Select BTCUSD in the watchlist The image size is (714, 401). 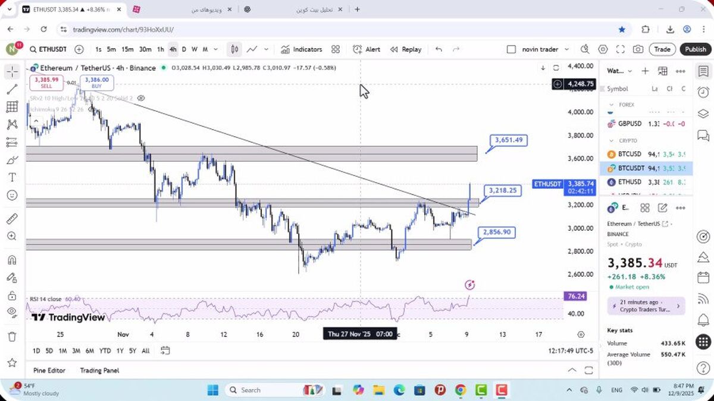[647, 153]
